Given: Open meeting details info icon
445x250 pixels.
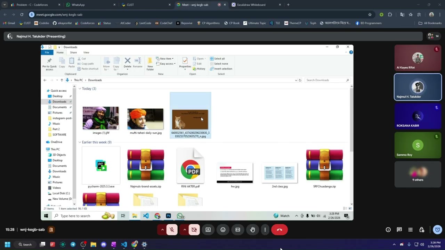Looking at the screenshot, I should 388,230.
